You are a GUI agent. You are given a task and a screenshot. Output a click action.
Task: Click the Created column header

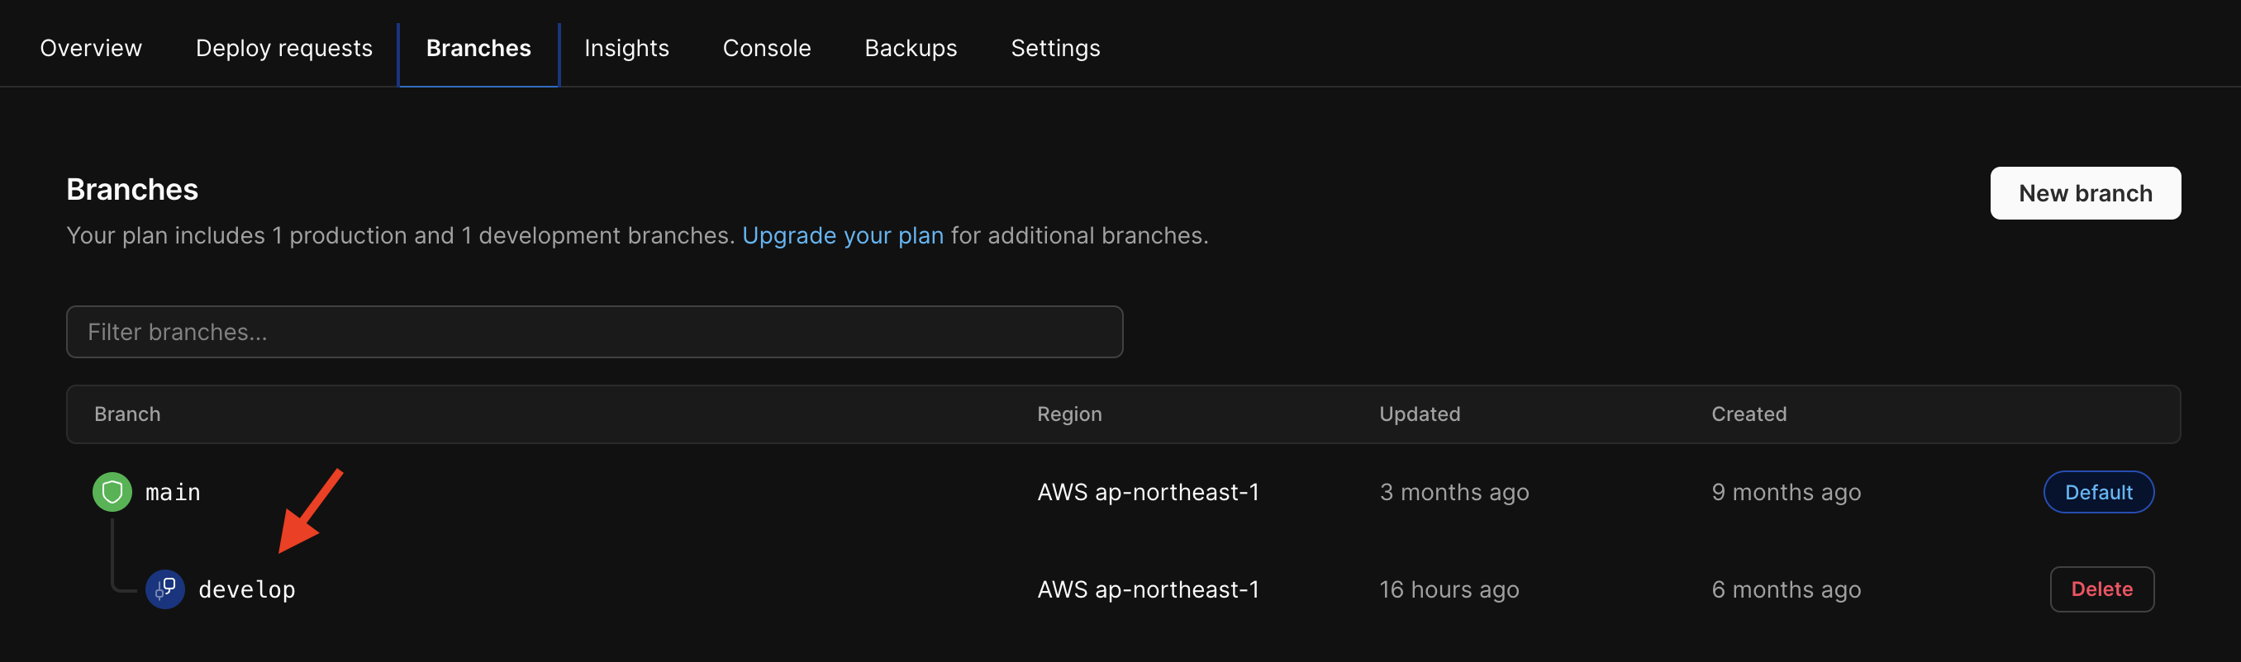pos(1749,414)
